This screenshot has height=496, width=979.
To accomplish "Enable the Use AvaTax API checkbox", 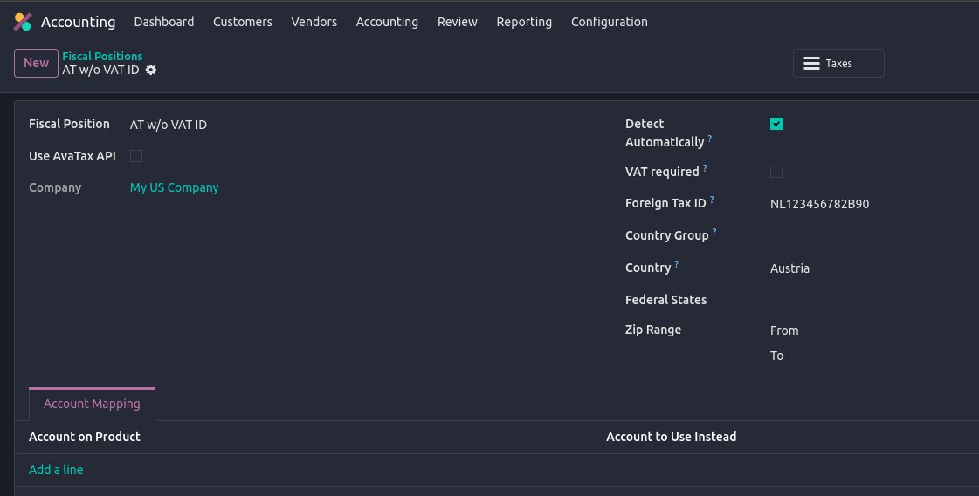I will coord(136,156).
